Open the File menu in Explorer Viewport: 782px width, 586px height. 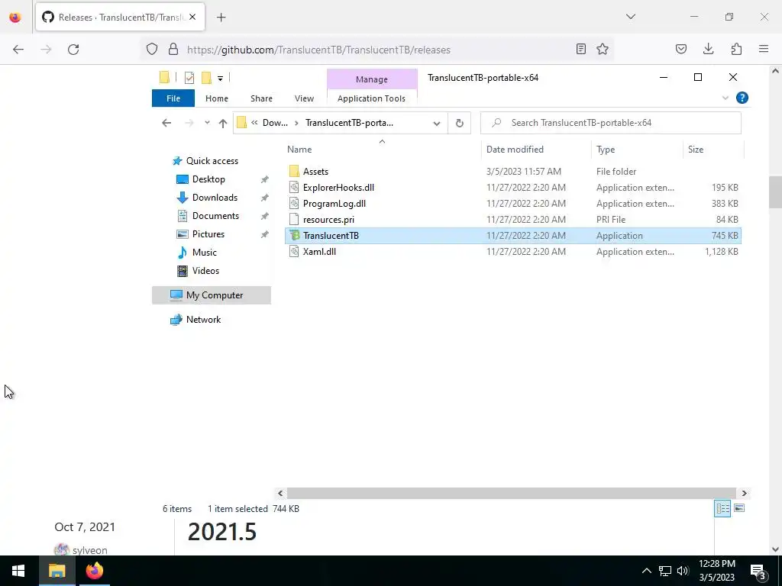[173, 98]
